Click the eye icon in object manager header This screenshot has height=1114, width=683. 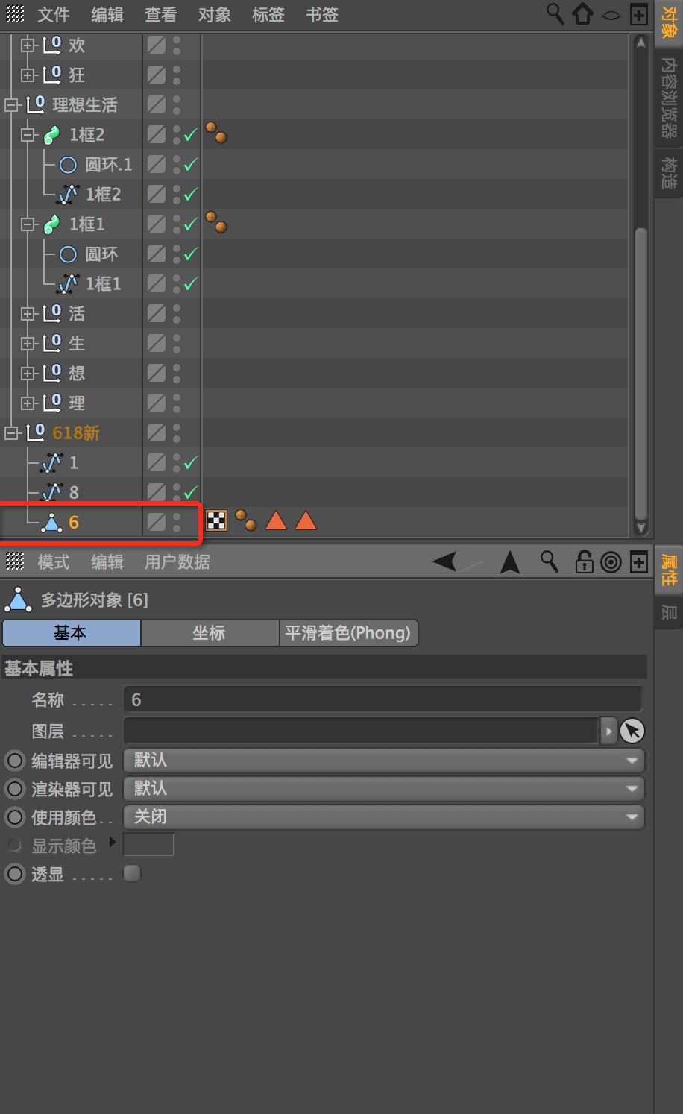(611, 15)
